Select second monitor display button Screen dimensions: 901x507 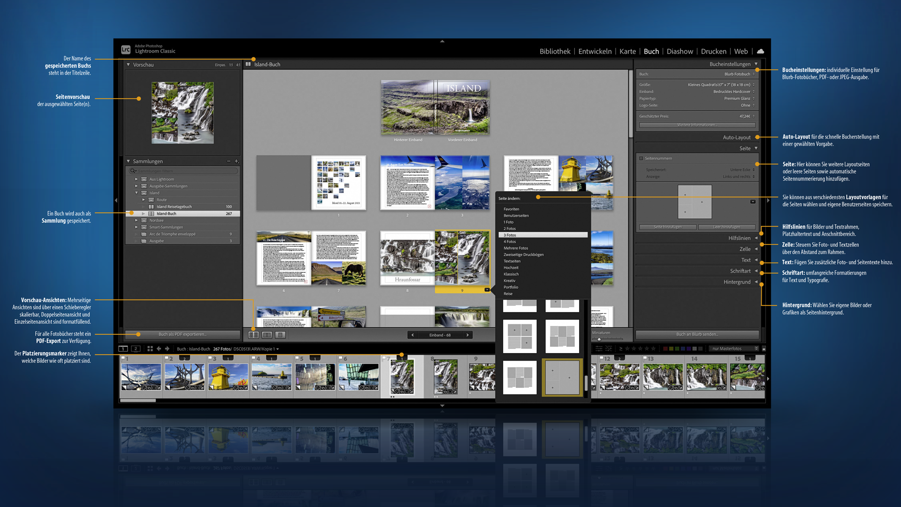136,349
